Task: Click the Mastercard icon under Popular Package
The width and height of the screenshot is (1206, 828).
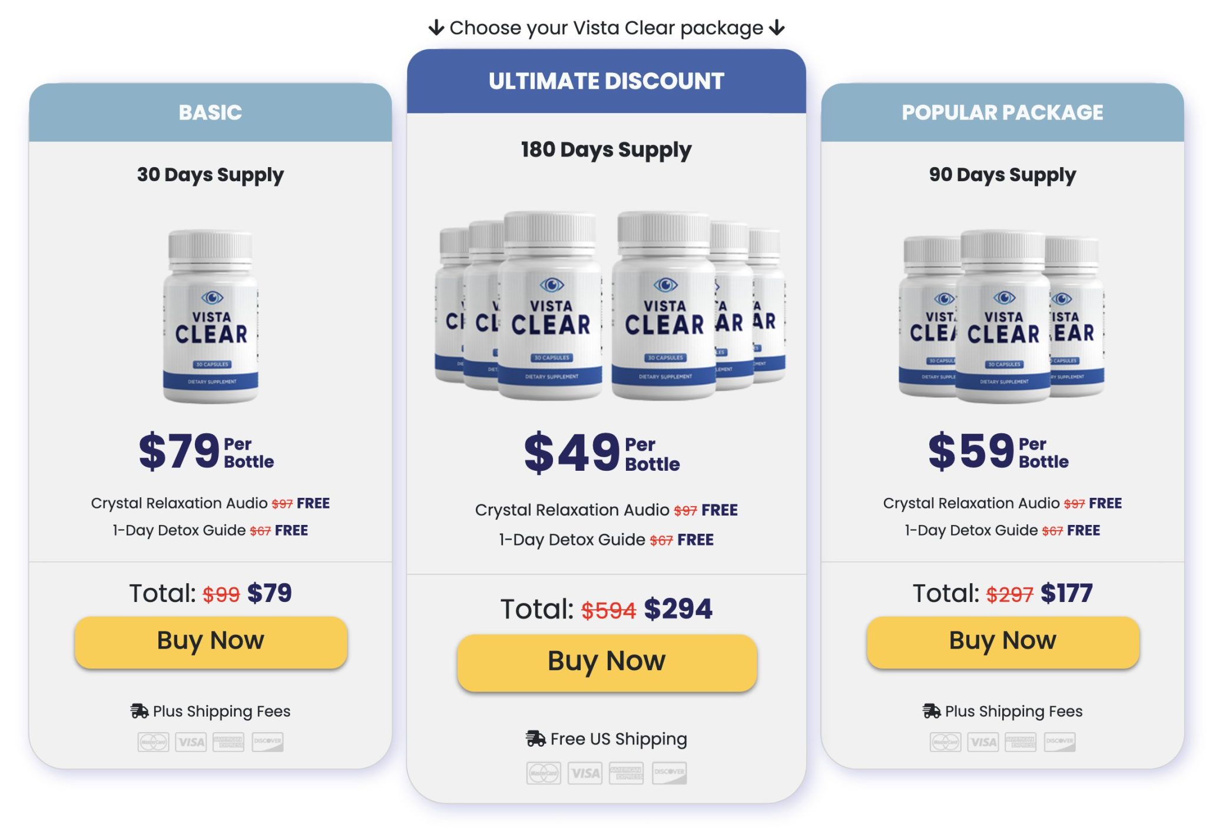Action: tap(945, 742)
